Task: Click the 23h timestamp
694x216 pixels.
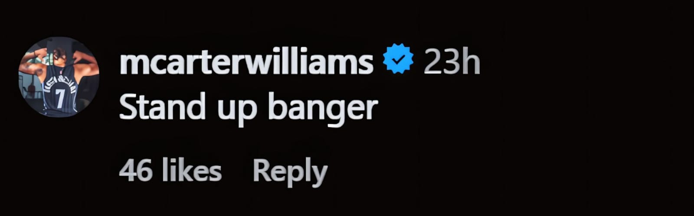Action: [452, 61]
